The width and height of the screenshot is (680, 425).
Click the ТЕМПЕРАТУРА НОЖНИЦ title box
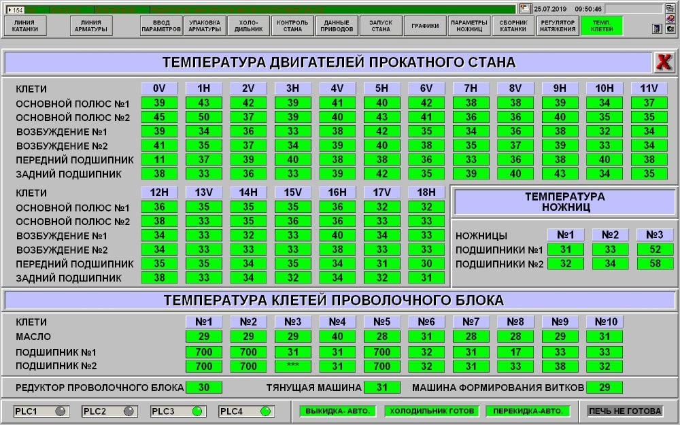tap(566, 202)
